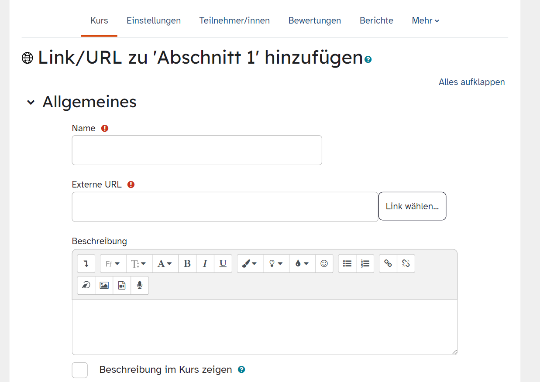The width and height of the screenshot is (540, 382).
Task: Show more editor buttons with toolbar toggle
Action: coord(86,264)
